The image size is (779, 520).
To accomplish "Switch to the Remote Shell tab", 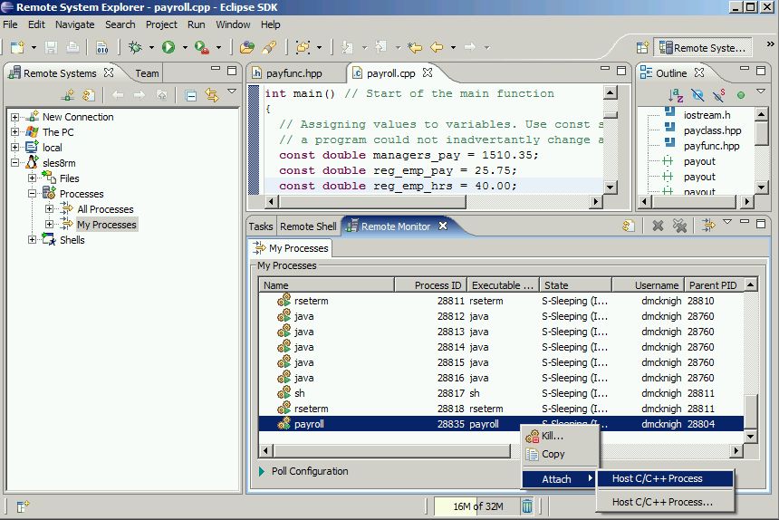I will 308,226.
